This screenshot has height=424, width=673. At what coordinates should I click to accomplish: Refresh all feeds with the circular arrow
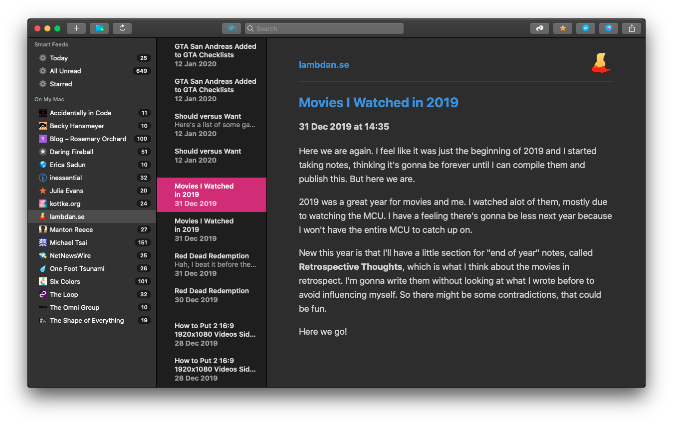pyautogui.click(x=122, y=28)
